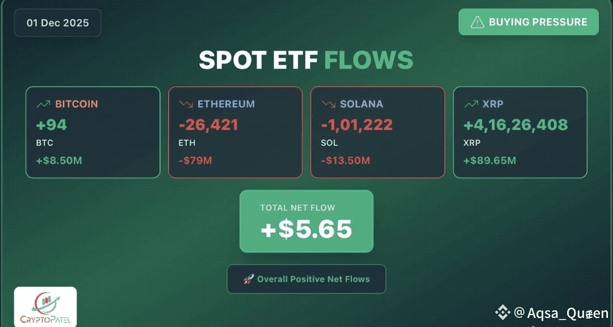The image size is (613, 327).
Task: Click the XRP +4,16,26,408 figure
Action: (x=515, y=125)
